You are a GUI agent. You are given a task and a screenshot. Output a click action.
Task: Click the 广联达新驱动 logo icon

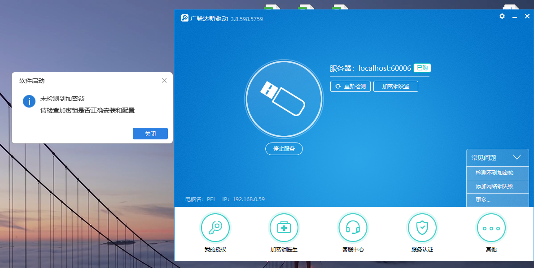pyautogui.click(x=184, y=18)
